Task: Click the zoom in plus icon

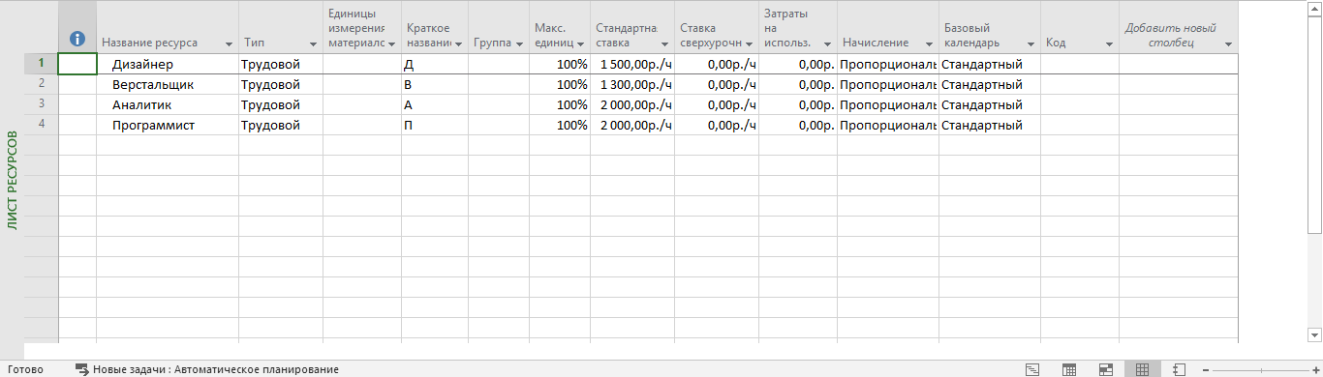Action: [1316, 369]
